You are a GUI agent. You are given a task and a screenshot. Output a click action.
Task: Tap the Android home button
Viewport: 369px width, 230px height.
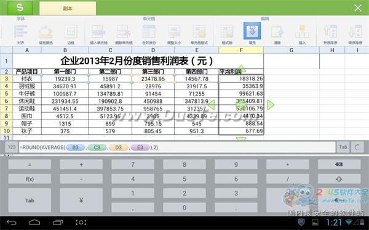[x=34, y=222]
